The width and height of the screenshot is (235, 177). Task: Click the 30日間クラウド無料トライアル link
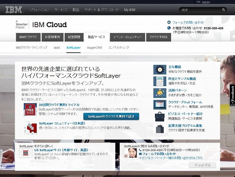59,105
